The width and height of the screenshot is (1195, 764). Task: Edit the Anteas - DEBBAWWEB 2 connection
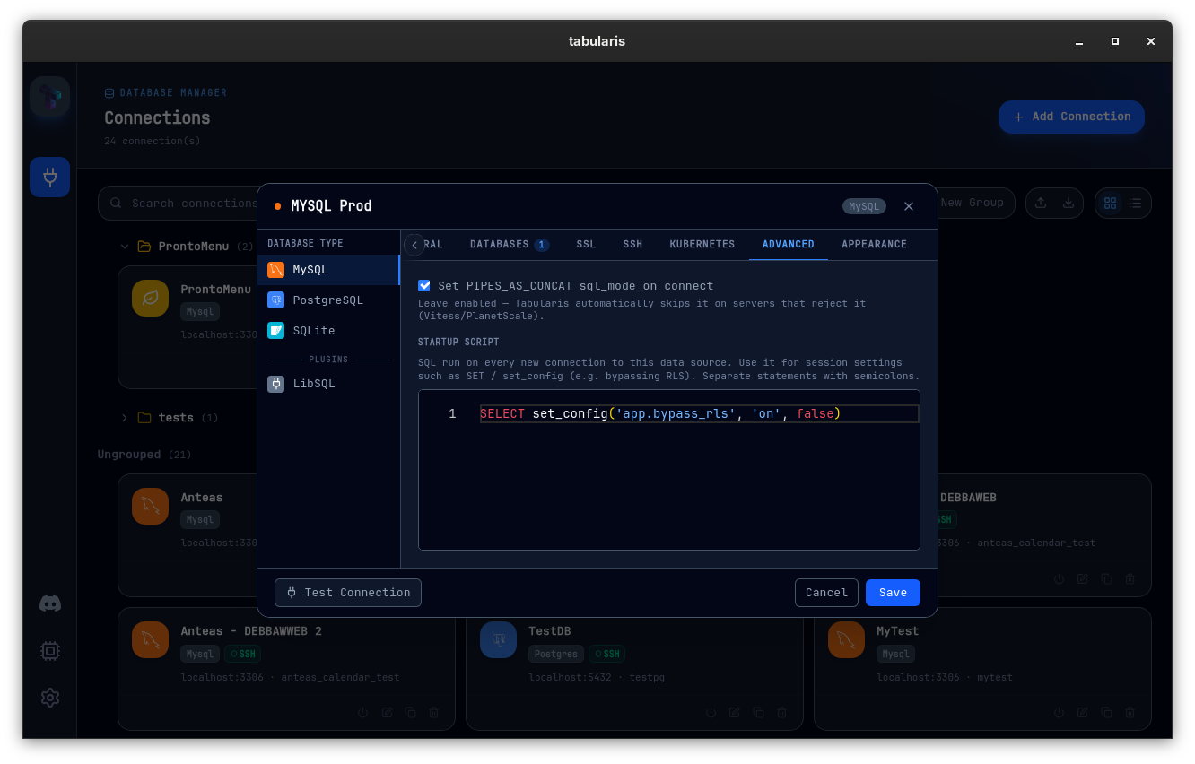(387, 713)
